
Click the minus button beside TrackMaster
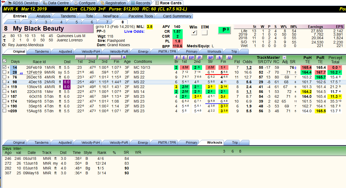click(284, 57)
